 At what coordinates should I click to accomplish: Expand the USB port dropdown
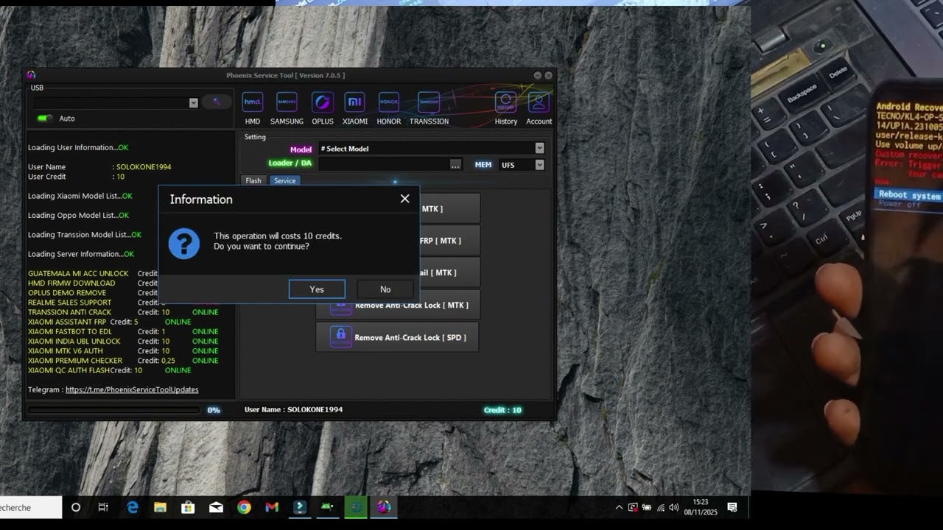[x=193, y=103]
